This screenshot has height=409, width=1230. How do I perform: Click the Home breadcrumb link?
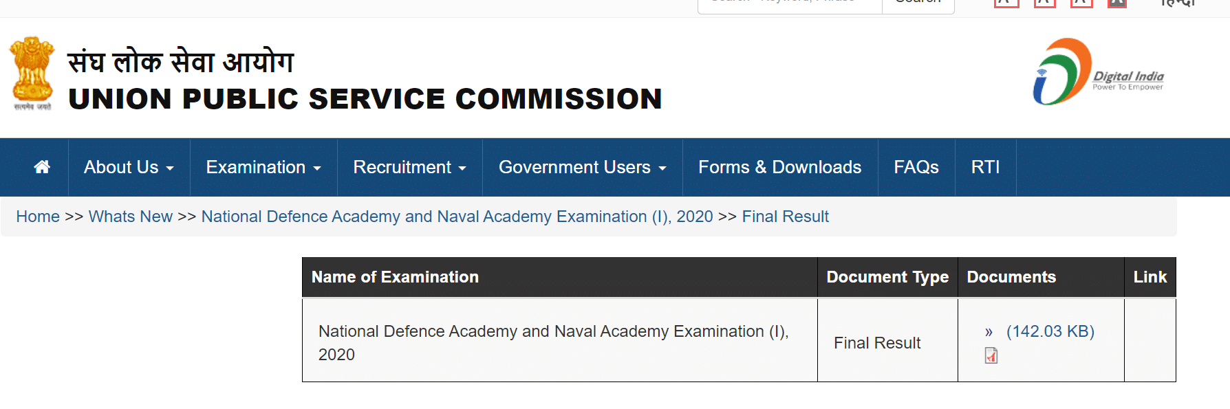pyautogui.click(x=38, y=217)
